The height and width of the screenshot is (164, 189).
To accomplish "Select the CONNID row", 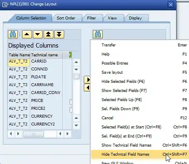I will tap(40, 69).
